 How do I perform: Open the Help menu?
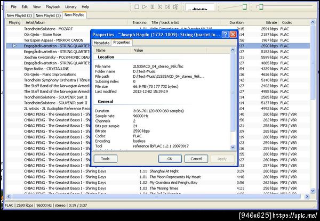[85, 7]
